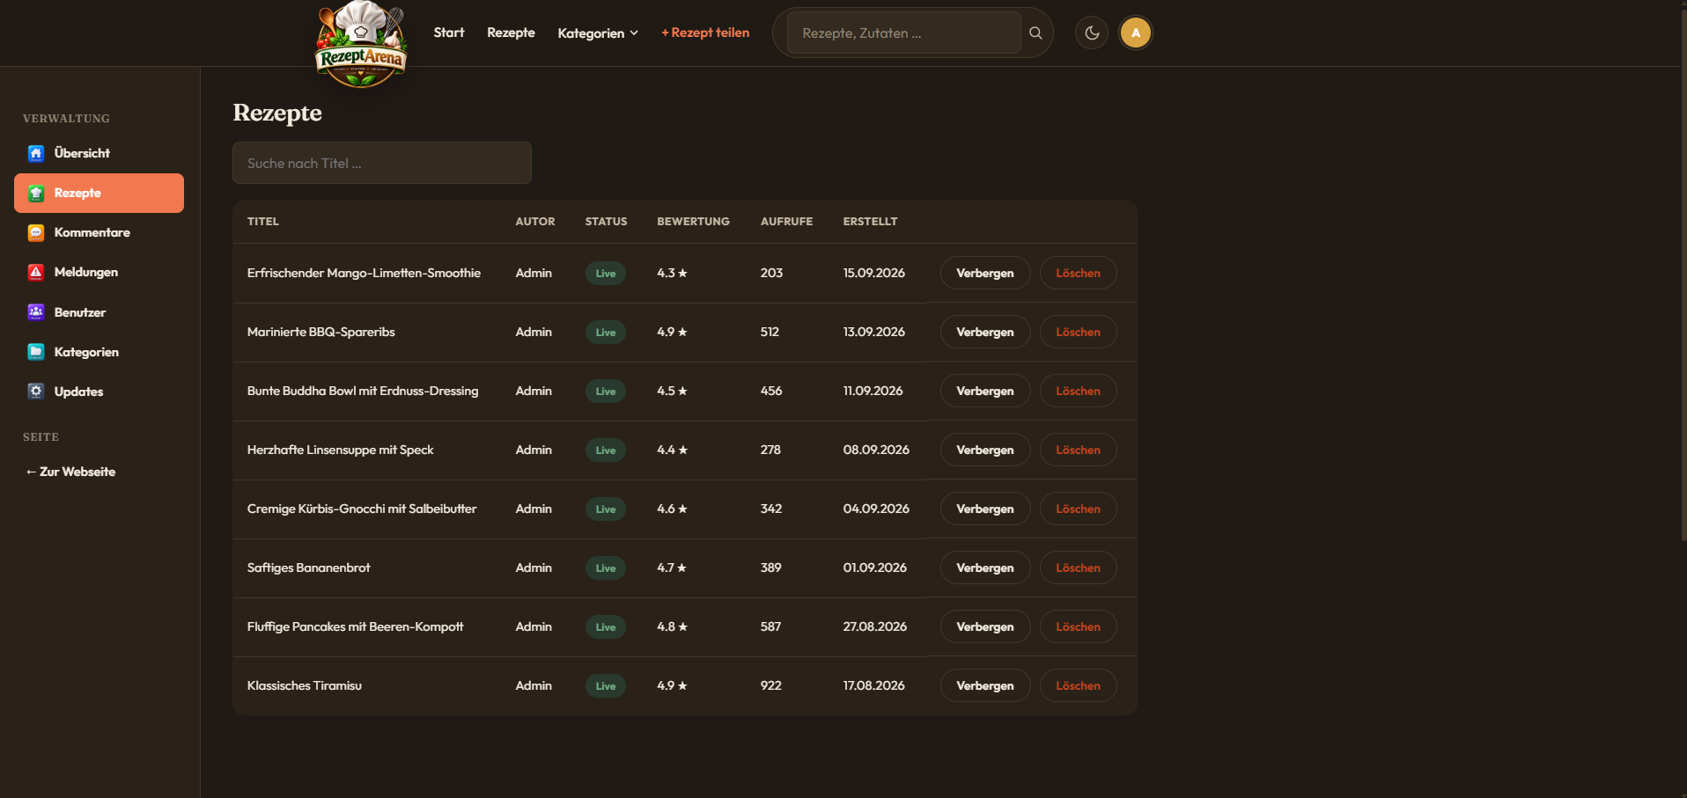Click the Übersicht home icon in sidebar
Screen dimensions: 1687x798
tap(36, 153)
